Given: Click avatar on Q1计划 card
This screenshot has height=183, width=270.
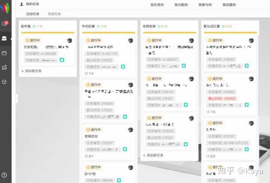Looking at the screenshot, I should [x=130, y=167].
